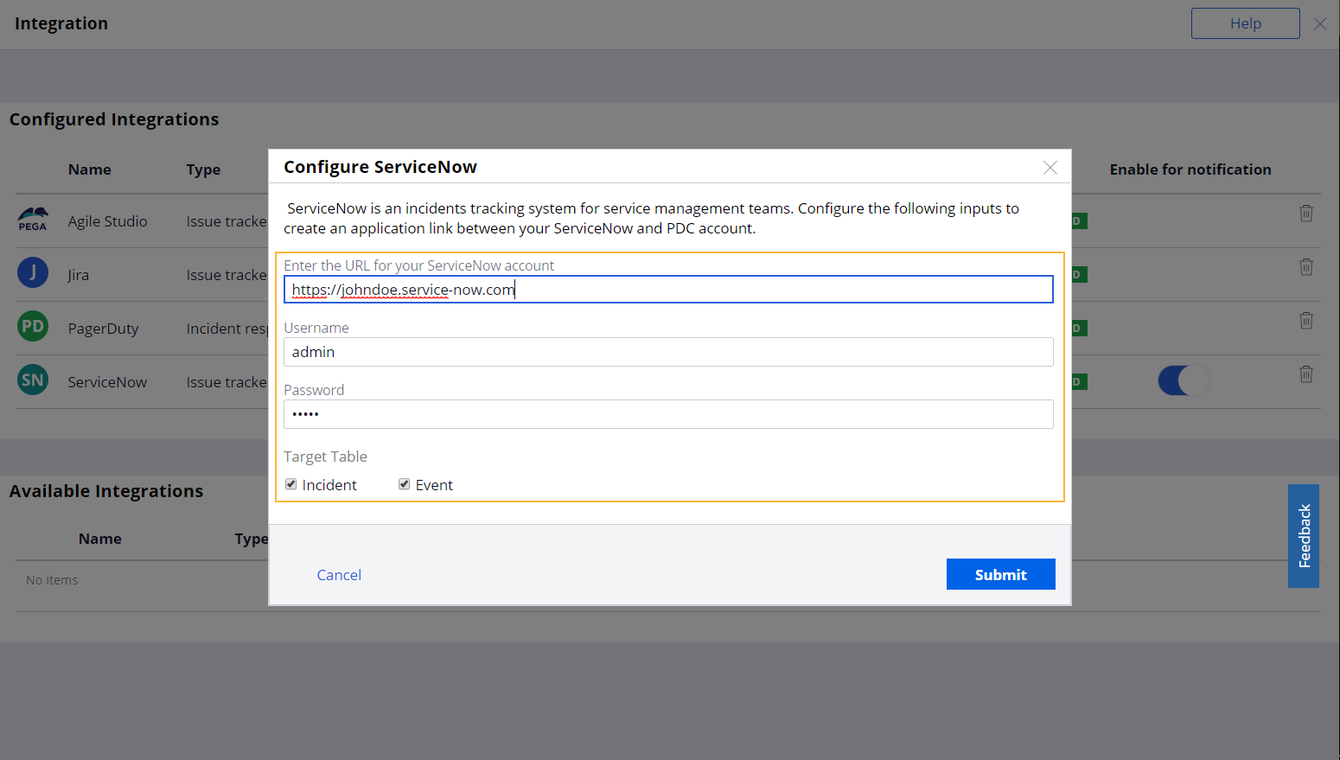Viewport: 1340px width, 760px height.
Task: Select the ServiceNow SN icon
Action: (32, 380)
